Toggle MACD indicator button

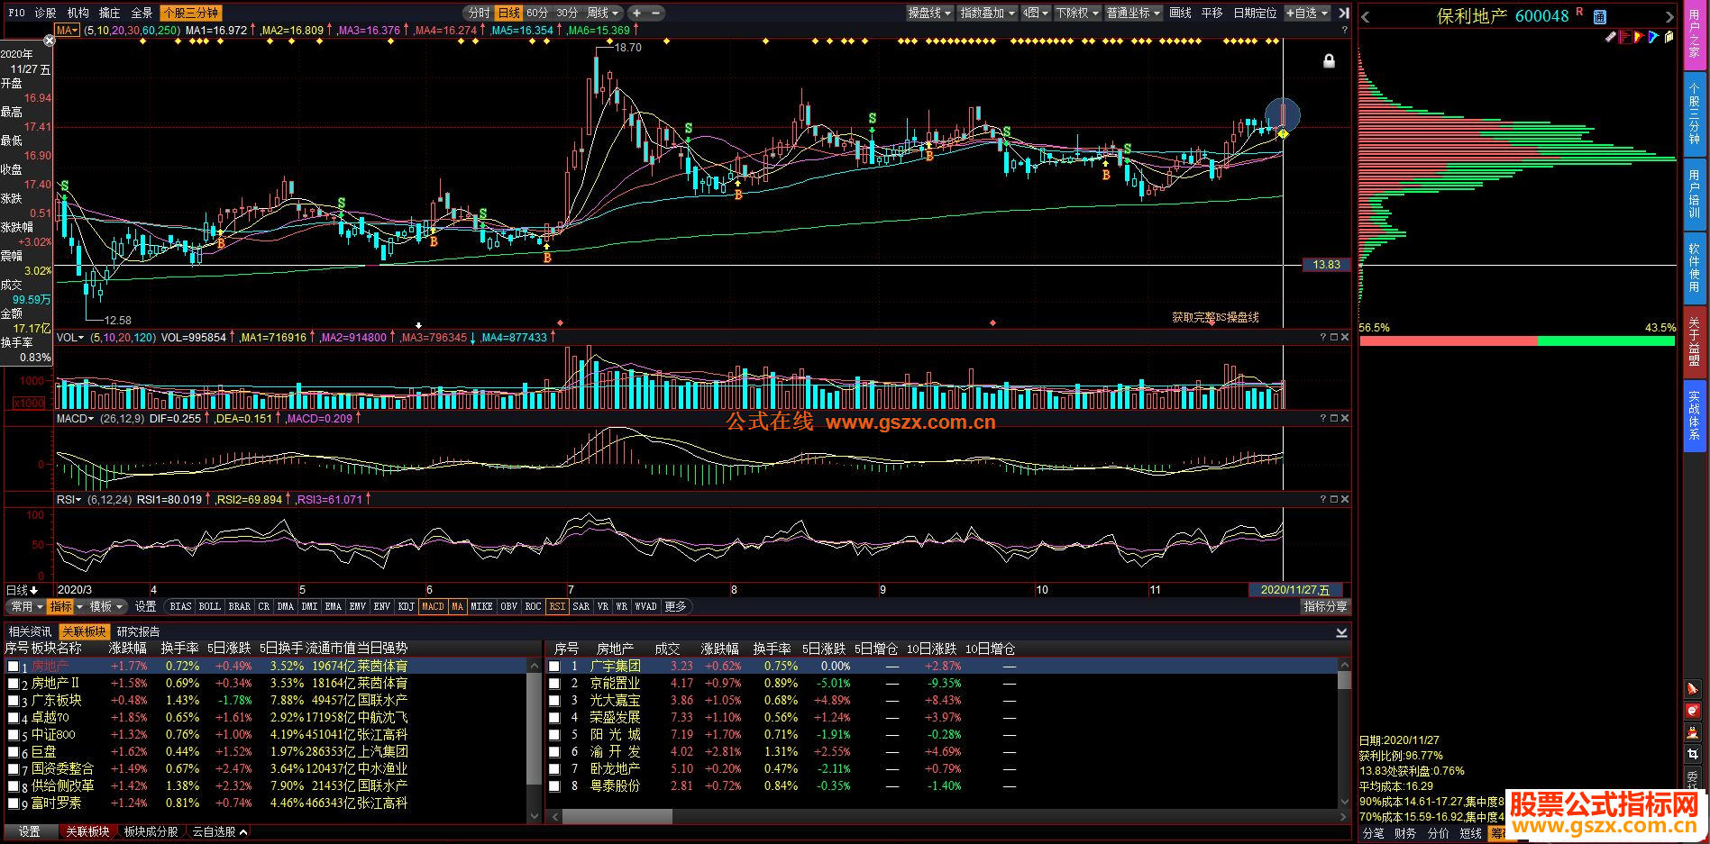point(433,606)
